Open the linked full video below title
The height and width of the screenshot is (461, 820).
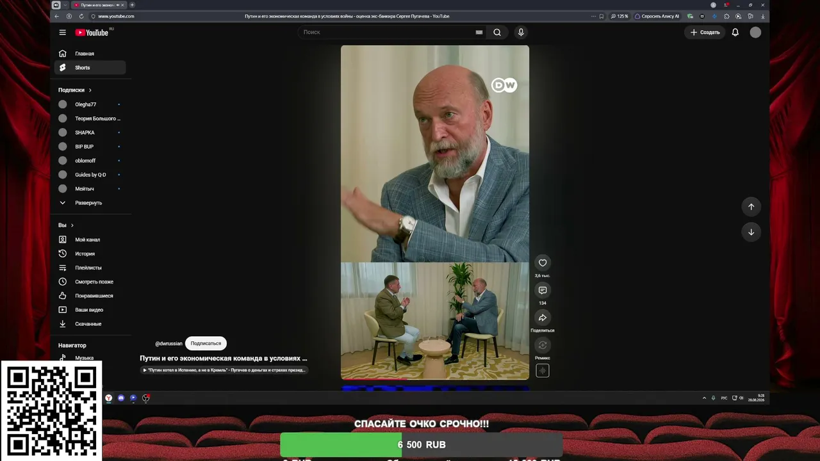pyautogui.click(x=224, y=370)
